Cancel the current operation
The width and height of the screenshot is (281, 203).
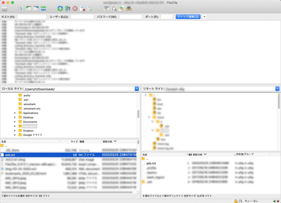tap(75, 8)
